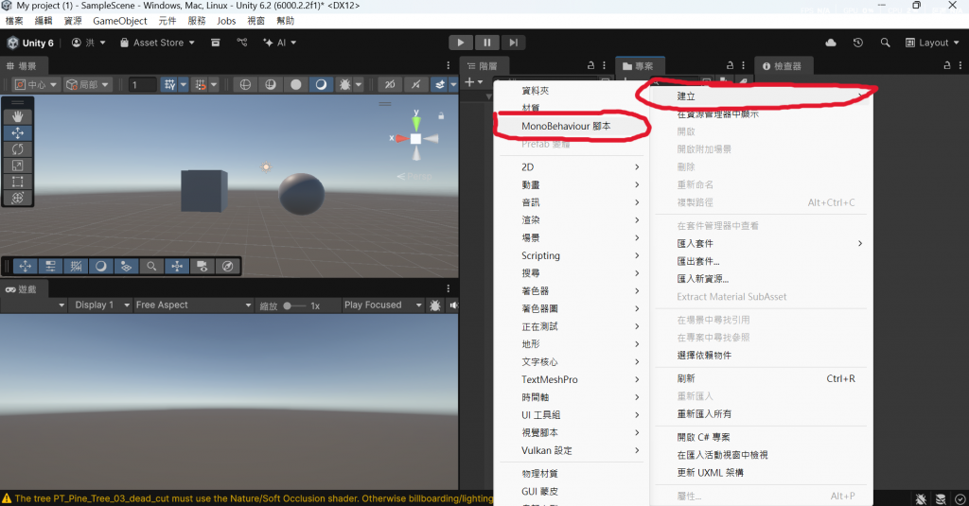Click the compass icon in Scene overlay bar
The height and width of the screenshot is (506, 969).
[227, 267]
